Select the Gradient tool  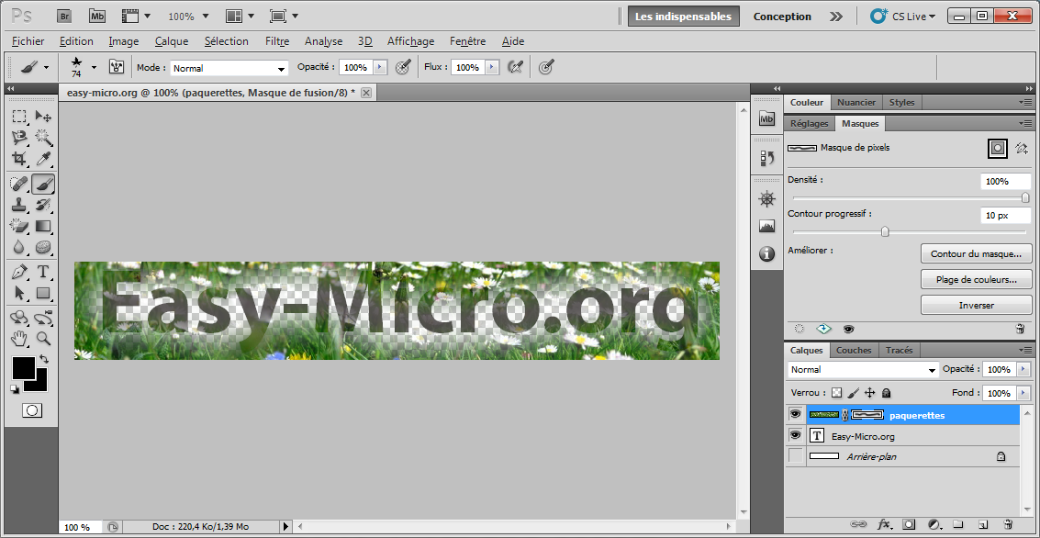click(x=44, y=226)
